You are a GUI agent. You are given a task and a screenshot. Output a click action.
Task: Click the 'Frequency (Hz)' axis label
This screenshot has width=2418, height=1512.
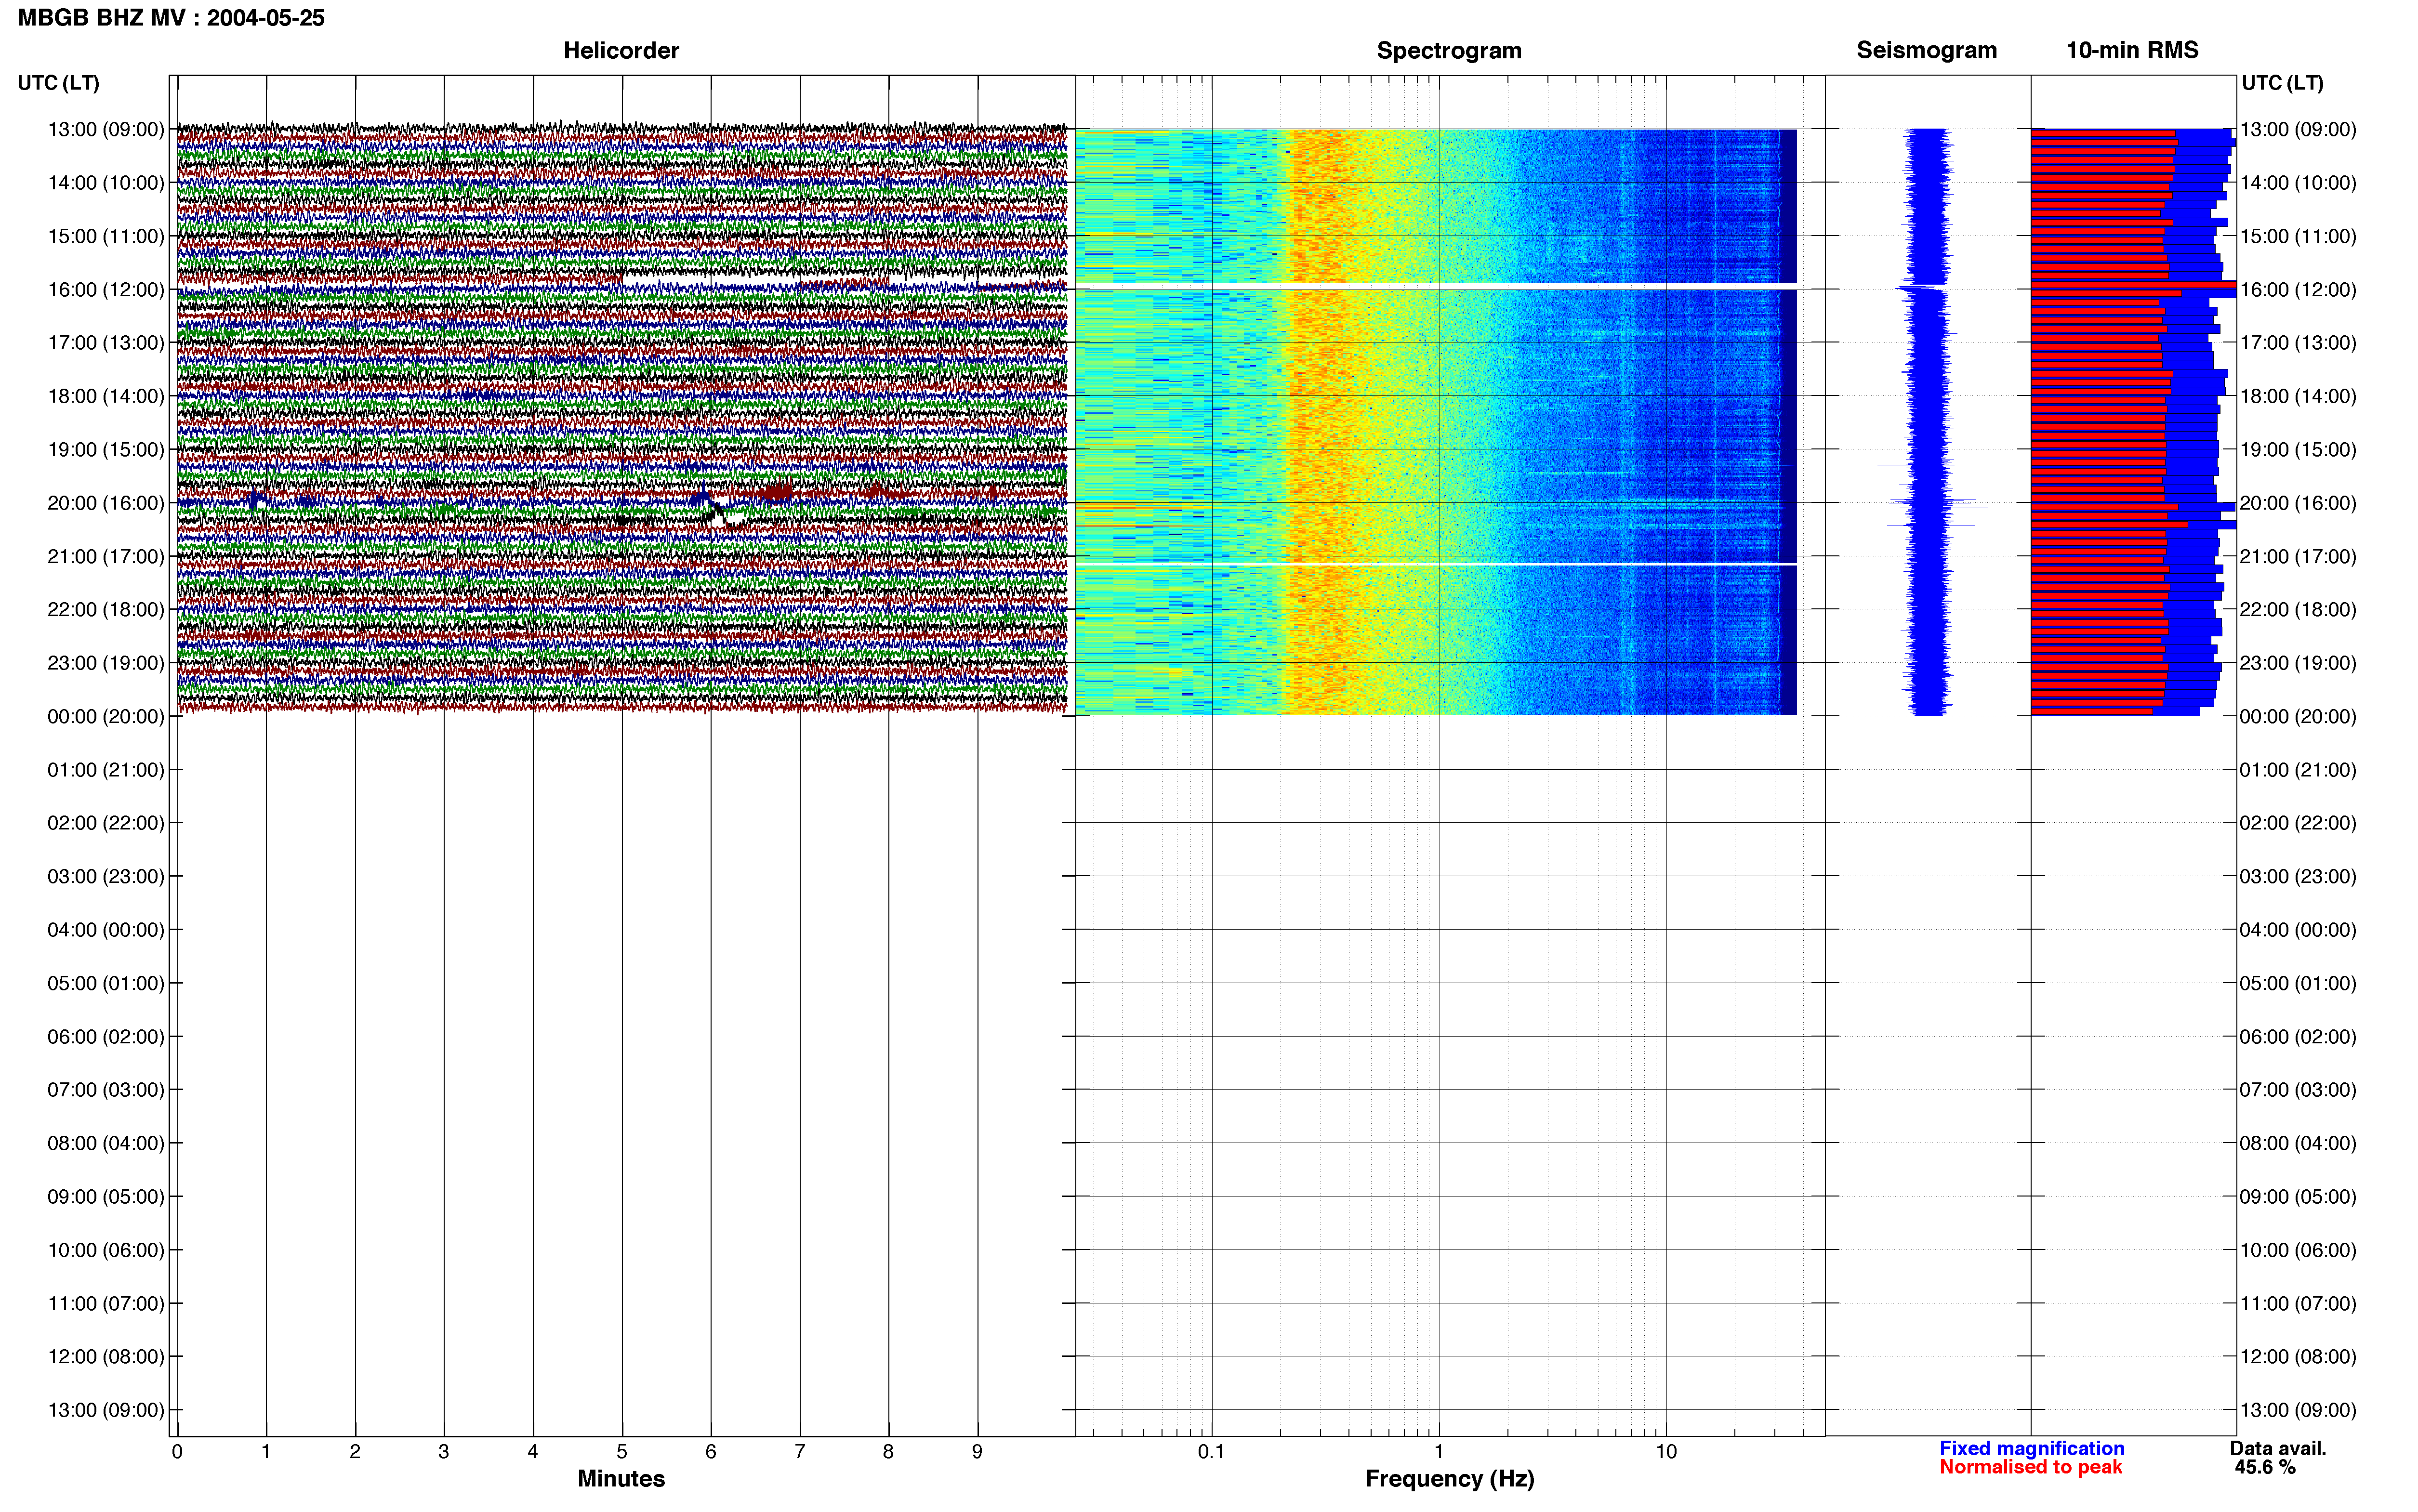(1449, 1479)
